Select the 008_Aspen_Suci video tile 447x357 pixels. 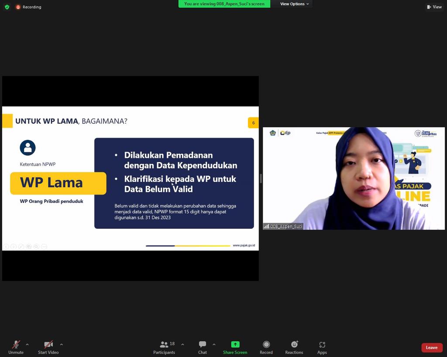(x=354, y=178)
